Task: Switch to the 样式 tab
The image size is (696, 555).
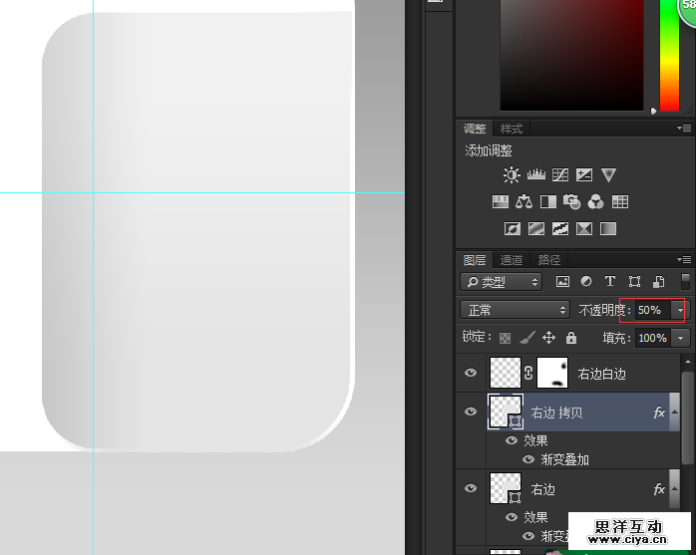Action: point(512,129)
